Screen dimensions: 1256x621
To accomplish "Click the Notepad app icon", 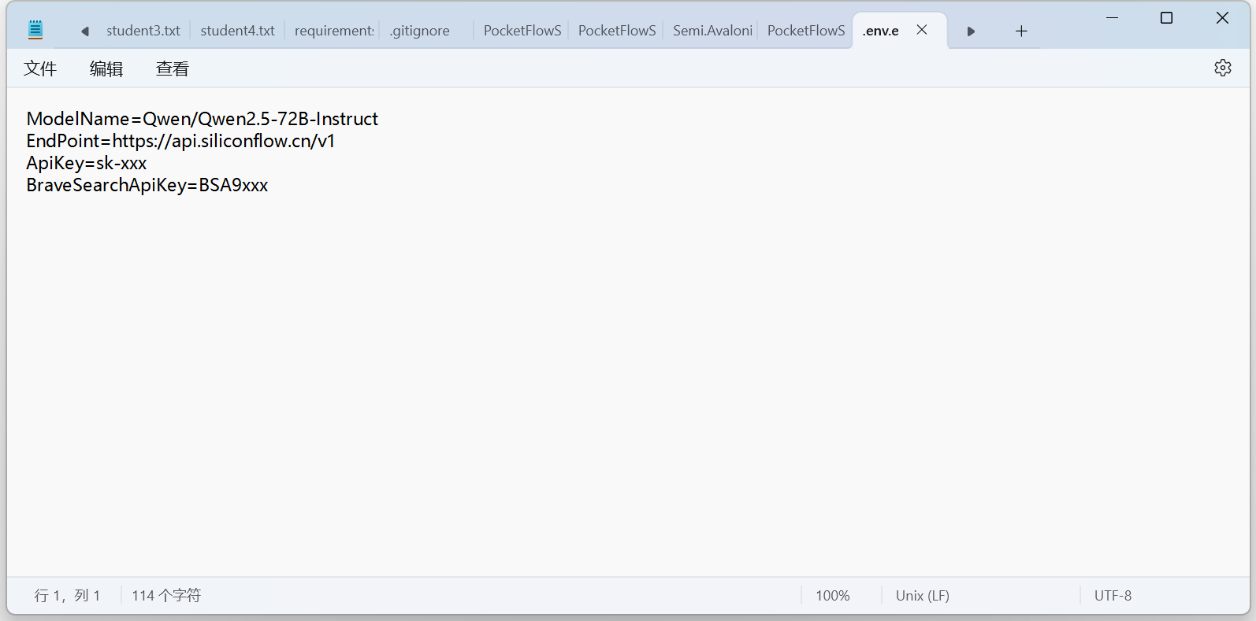I will tap(35, 31).
